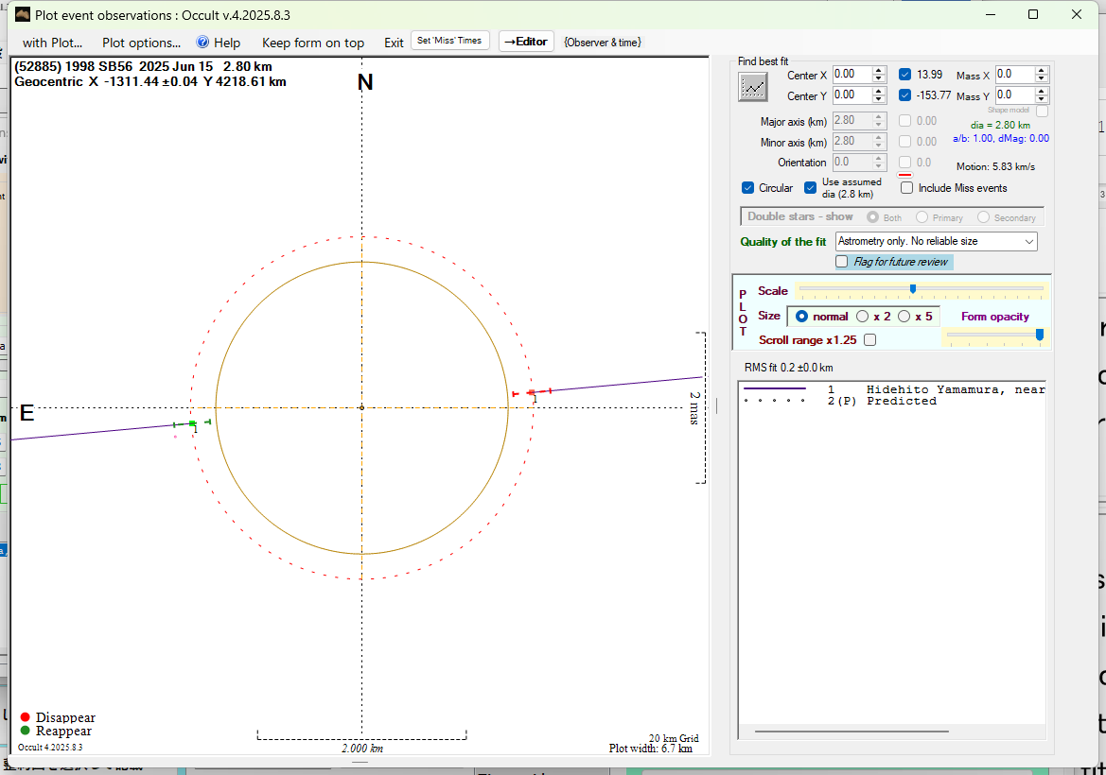This screenshot has height=775, width=1106.
Task: Click the Keep form on top menu item
Action: pos(312,43)
